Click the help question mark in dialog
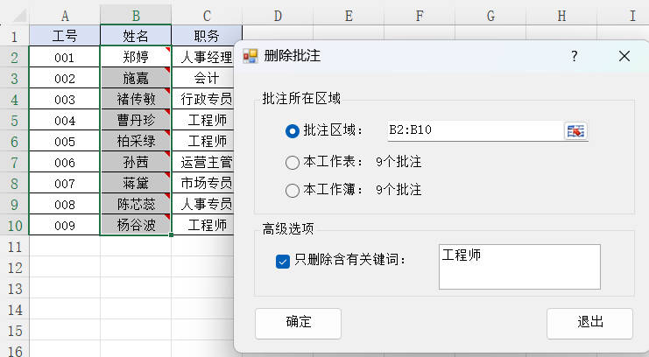Image resolution: width=649 pixels, height=357 pixels. [x=575, y=56]
